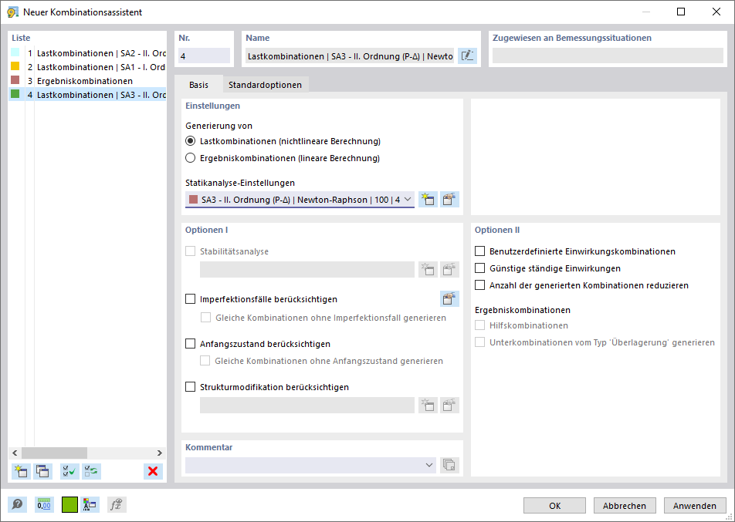Open the Kommentar dropdown list
The width and height of the screenshot is (735, 522).
(x=429, y=465)
